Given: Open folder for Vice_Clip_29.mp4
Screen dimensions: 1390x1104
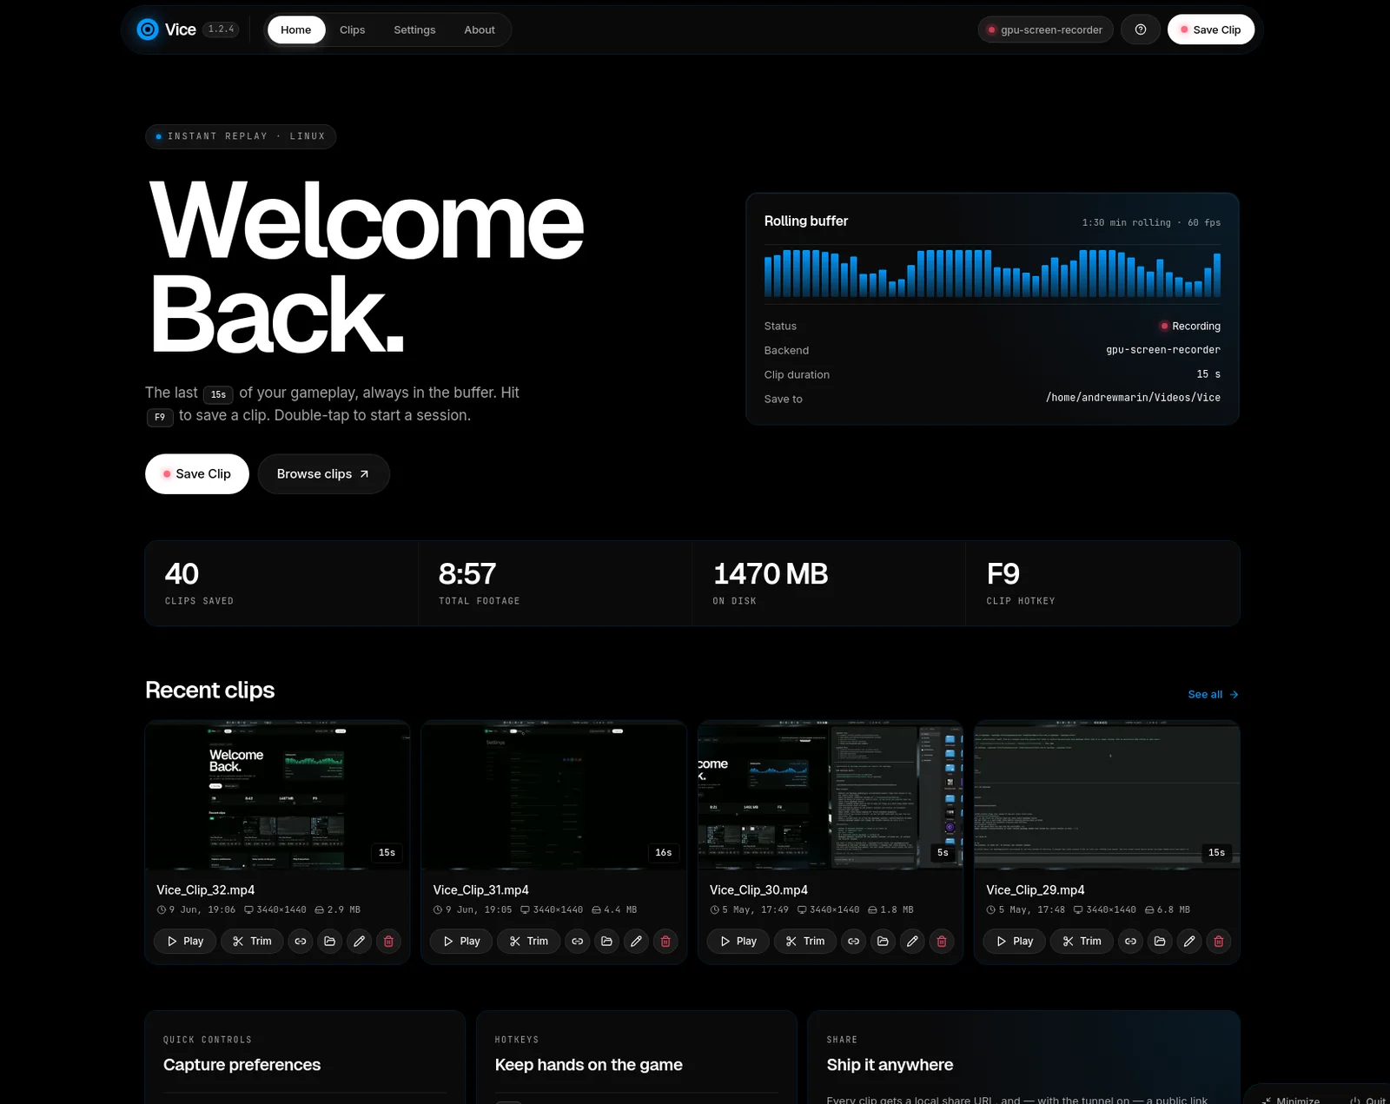Looking at the screenshot, I should coord(1160,941).
